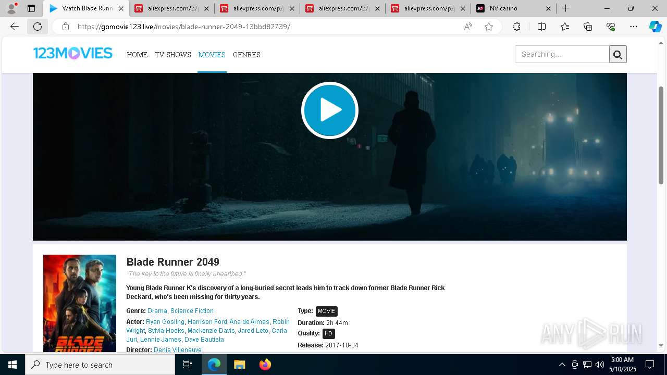
Task: Refresh the page with the reload icon
Action: (x=38, y=27)
